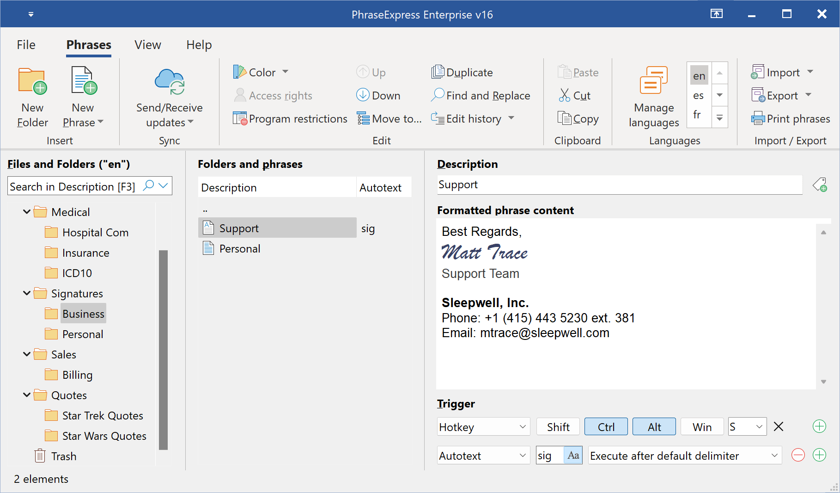The image size is (840, 493).
Task: Sort by Description column header
Action: [277, 187]
